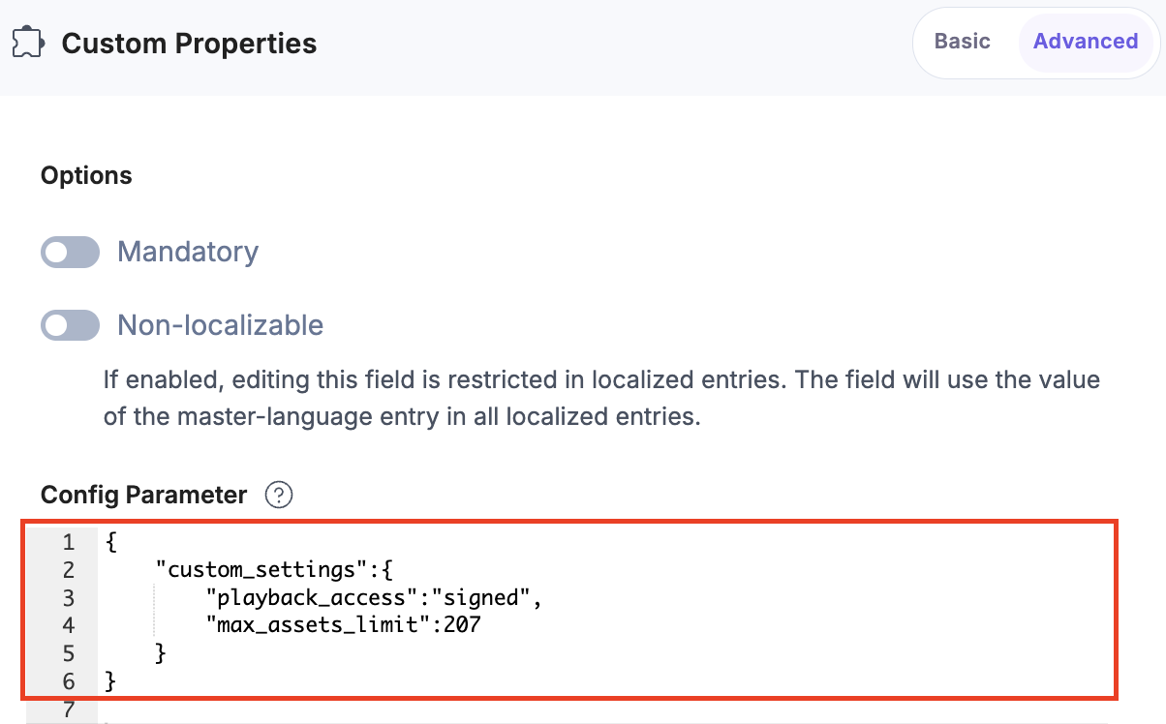Viewport: 1166px width, 724px height.
Task: Click line number 7 in the editor gutter
Action: point(68,709)
